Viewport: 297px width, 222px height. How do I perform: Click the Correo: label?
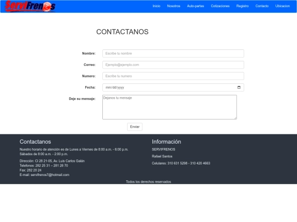[x=90, y=65]
